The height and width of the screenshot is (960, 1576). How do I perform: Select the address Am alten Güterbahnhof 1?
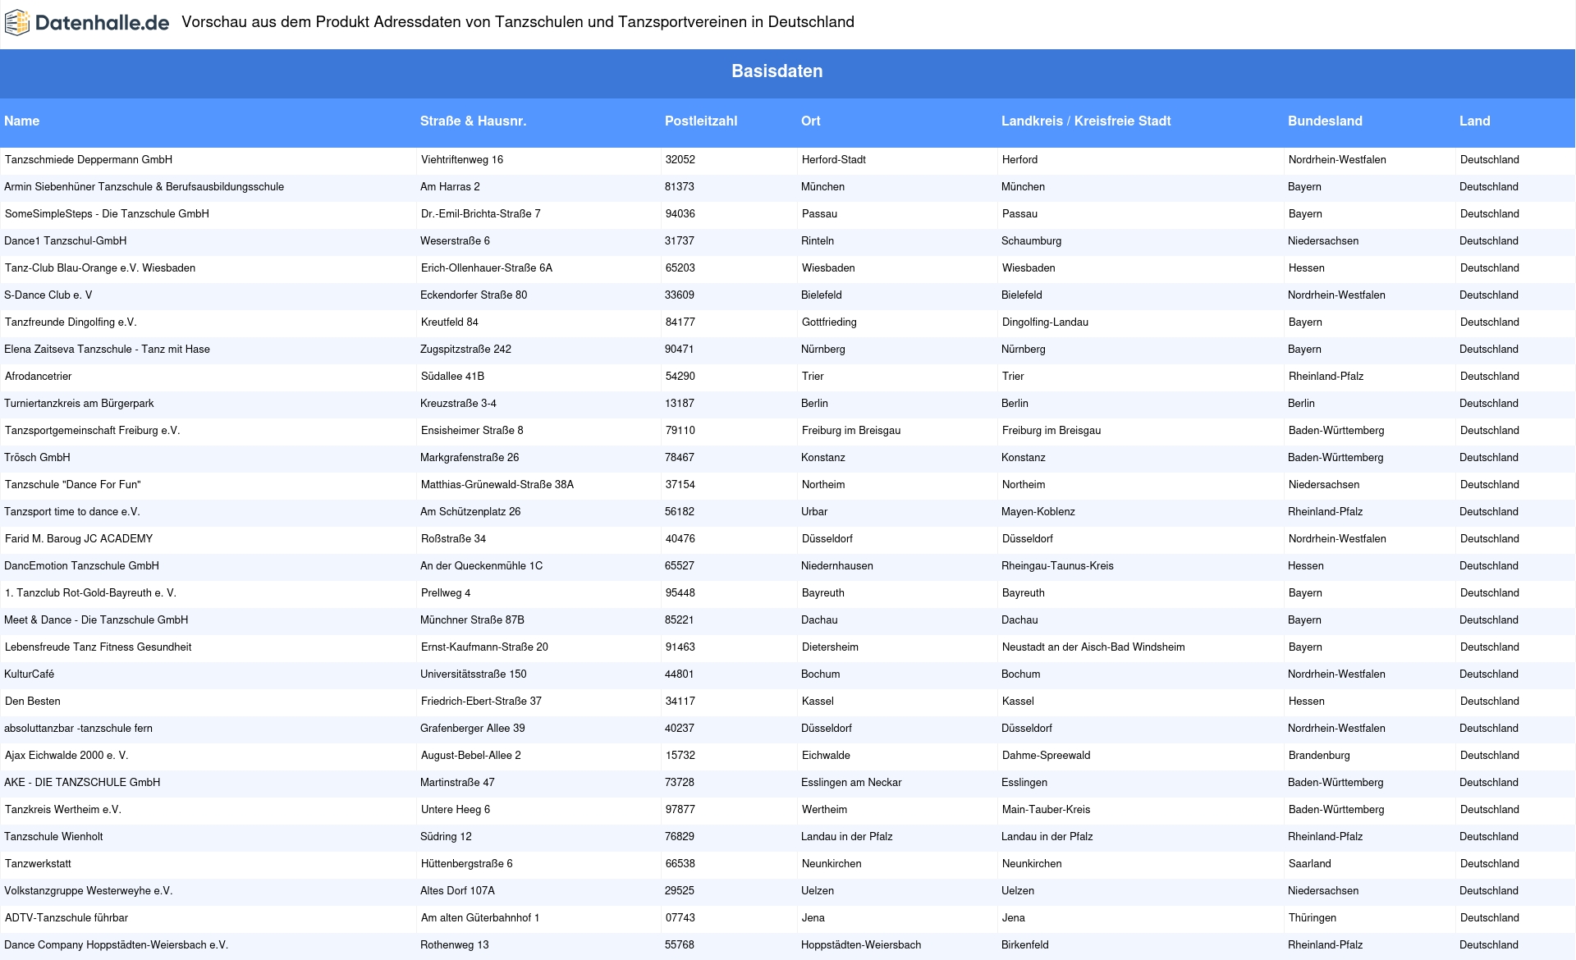click(480, 918)
